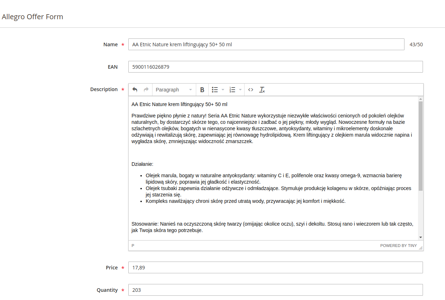Focus the EAN input field
Image resolution: width=445 pixels, height=300 pixels.
(x=275, y=67)
